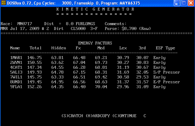Click the Early type in 1MAR1 row
Screen dimensions: 195x126
(160, 58)
